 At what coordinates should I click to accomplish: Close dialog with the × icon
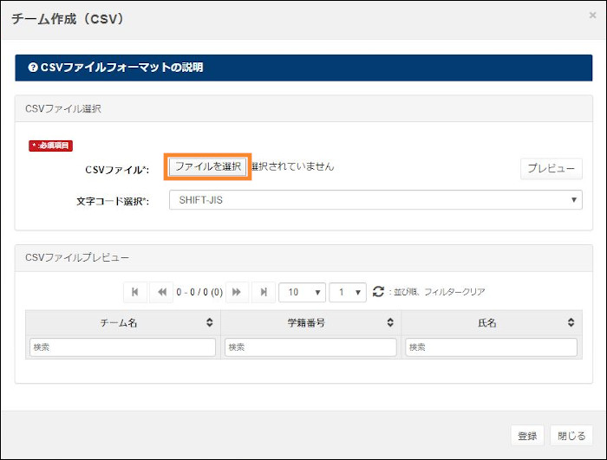coord(592,16)
